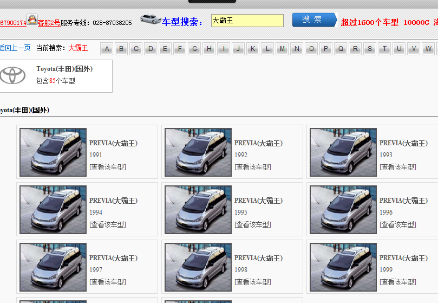Click 查看该车型 for the 1991 PREVIA
Viewport: 438px width, 303px height.
click(x=108, y=167)
